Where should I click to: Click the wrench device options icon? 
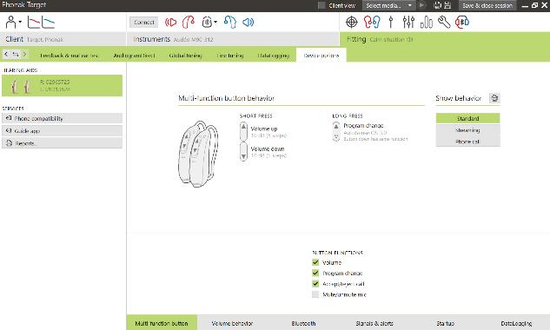click(444, 22)
